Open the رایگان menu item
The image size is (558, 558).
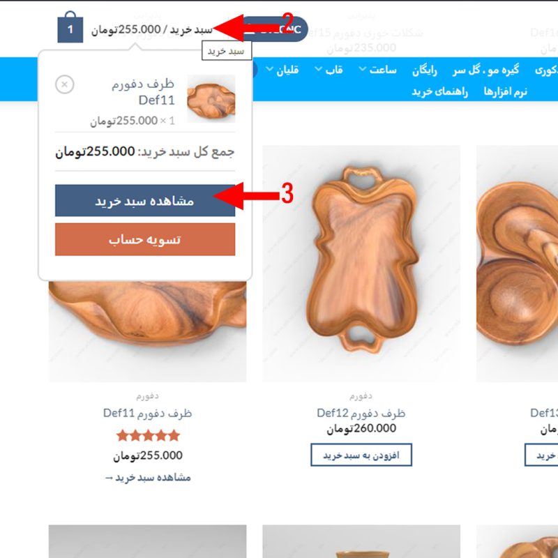pos(425,70)
